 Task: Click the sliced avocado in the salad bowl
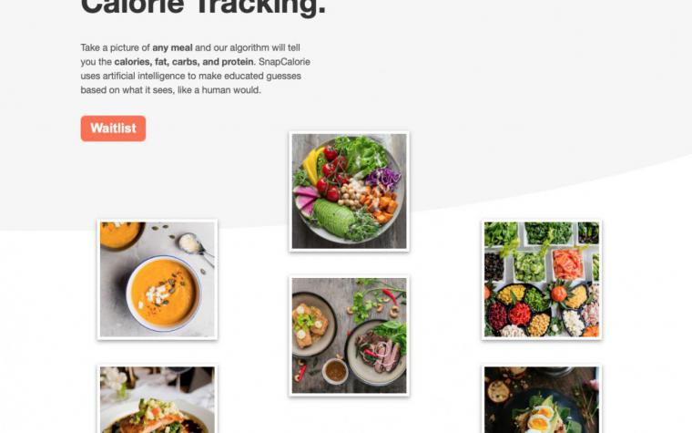point(333,217)
